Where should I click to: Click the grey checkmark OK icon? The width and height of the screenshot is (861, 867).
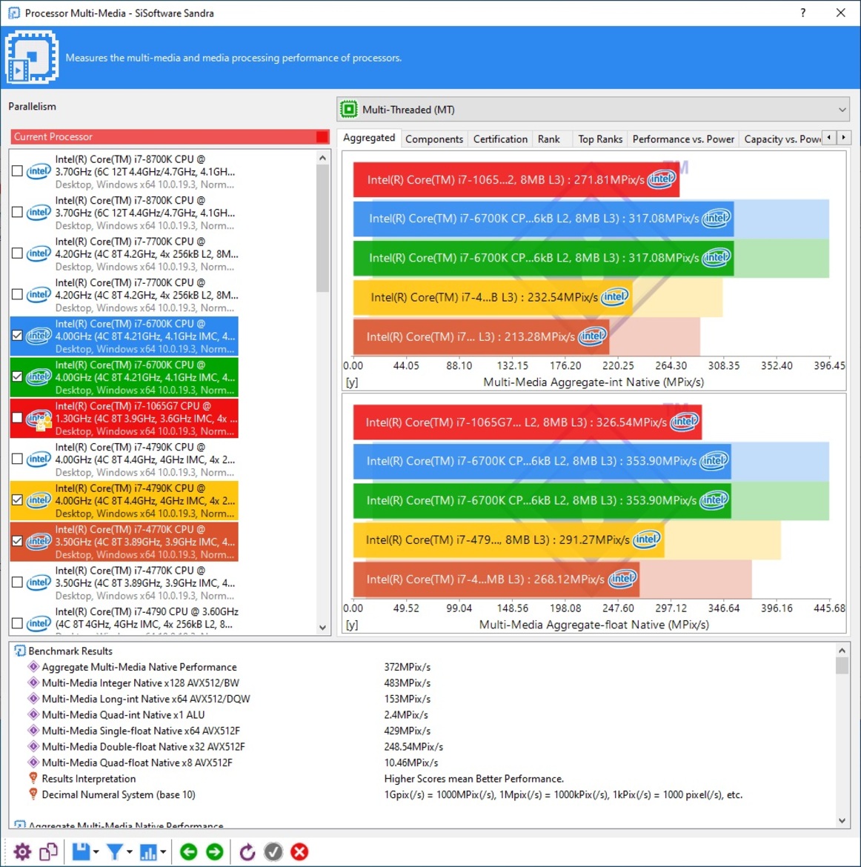pyautogui.click(x=273, y=851)
